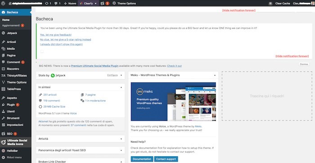Click Clear Cache in the admin bar

coord(283,4)
